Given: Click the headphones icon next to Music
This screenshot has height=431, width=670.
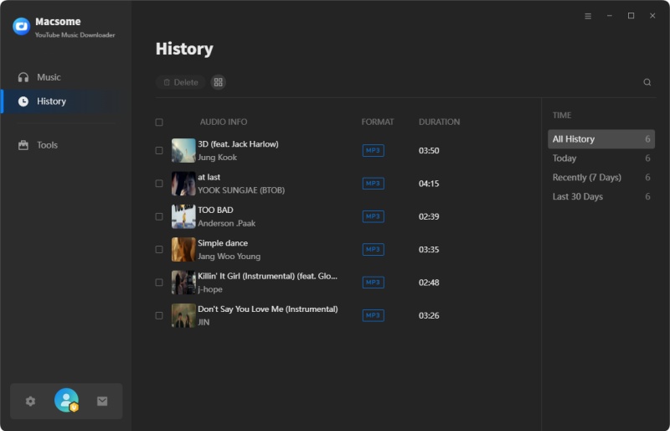Looking at the screenshot, I should click(x=23, y=77).
